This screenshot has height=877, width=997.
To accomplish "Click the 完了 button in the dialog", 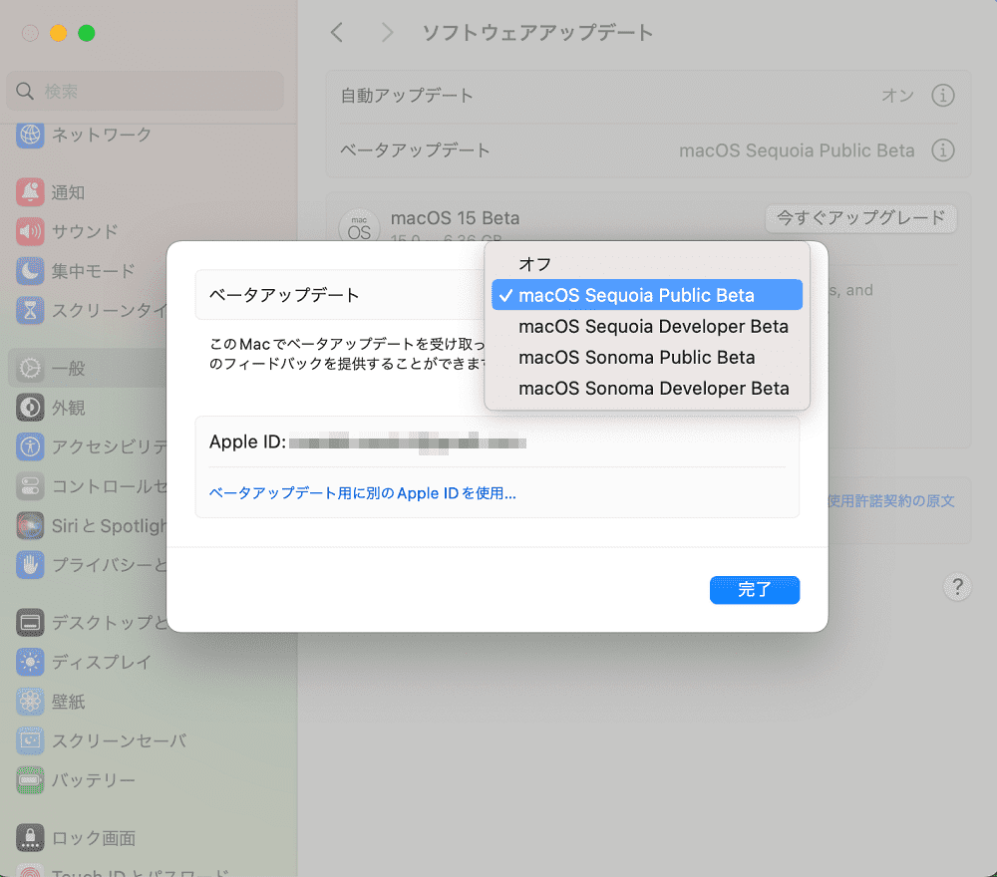I will 754,590.
